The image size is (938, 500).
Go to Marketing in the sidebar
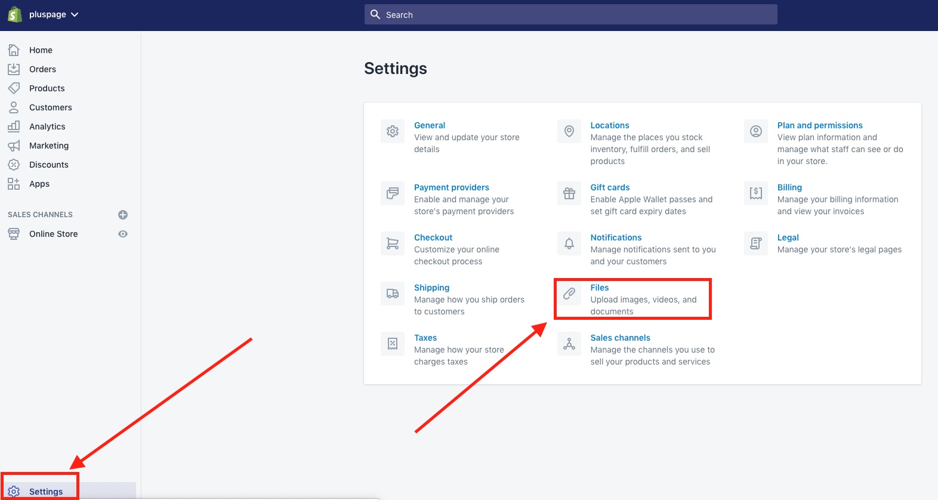click(49, 146)
